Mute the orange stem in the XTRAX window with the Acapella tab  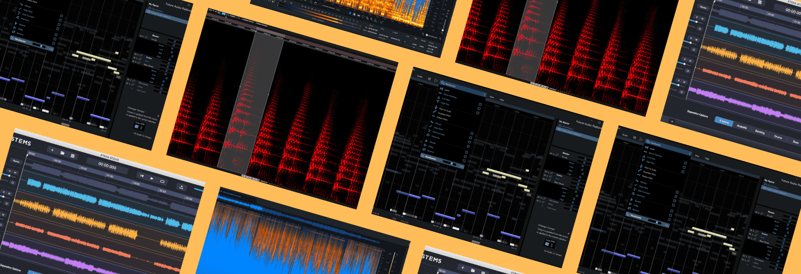point(696,39)
